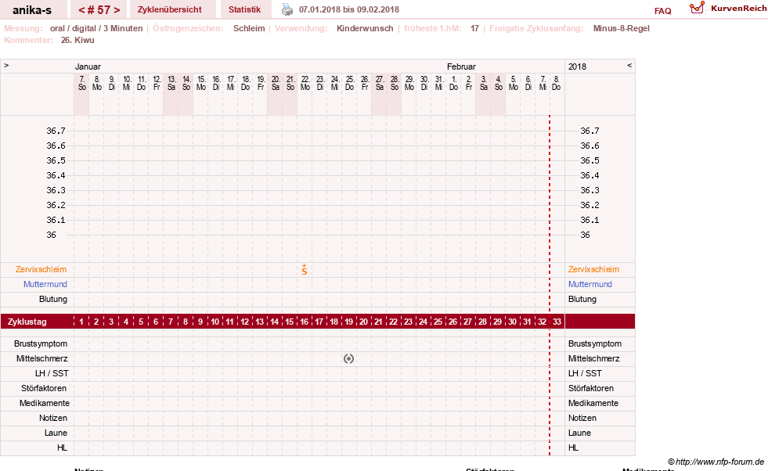Click the comment text 26. Kiwu
The image size is (768, 471).
point(78,40)
